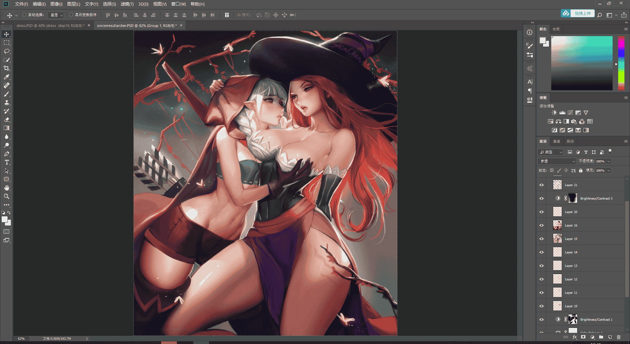Click the hue spectrum strip
630x344 pixels.
coord(621,63)
